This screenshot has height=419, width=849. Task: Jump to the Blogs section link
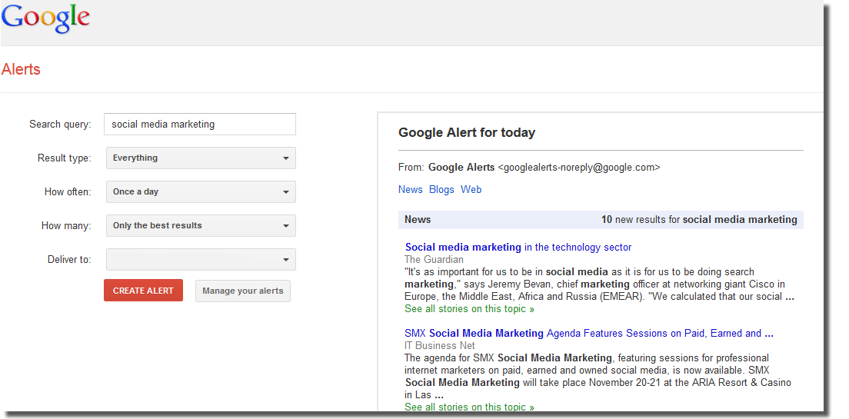point(441,189)
